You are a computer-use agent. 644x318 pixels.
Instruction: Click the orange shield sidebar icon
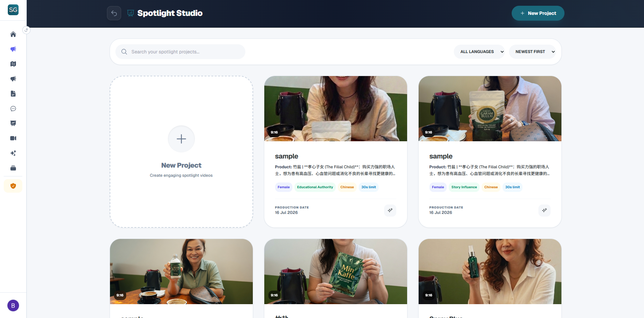[x=13, y=186]
